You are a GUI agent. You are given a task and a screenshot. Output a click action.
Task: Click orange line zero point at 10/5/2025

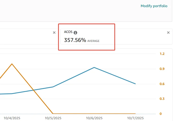pos(53,114)
